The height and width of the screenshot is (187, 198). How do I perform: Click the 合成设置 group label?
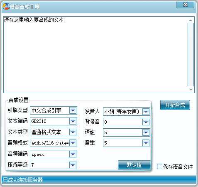tap(18, 100)
